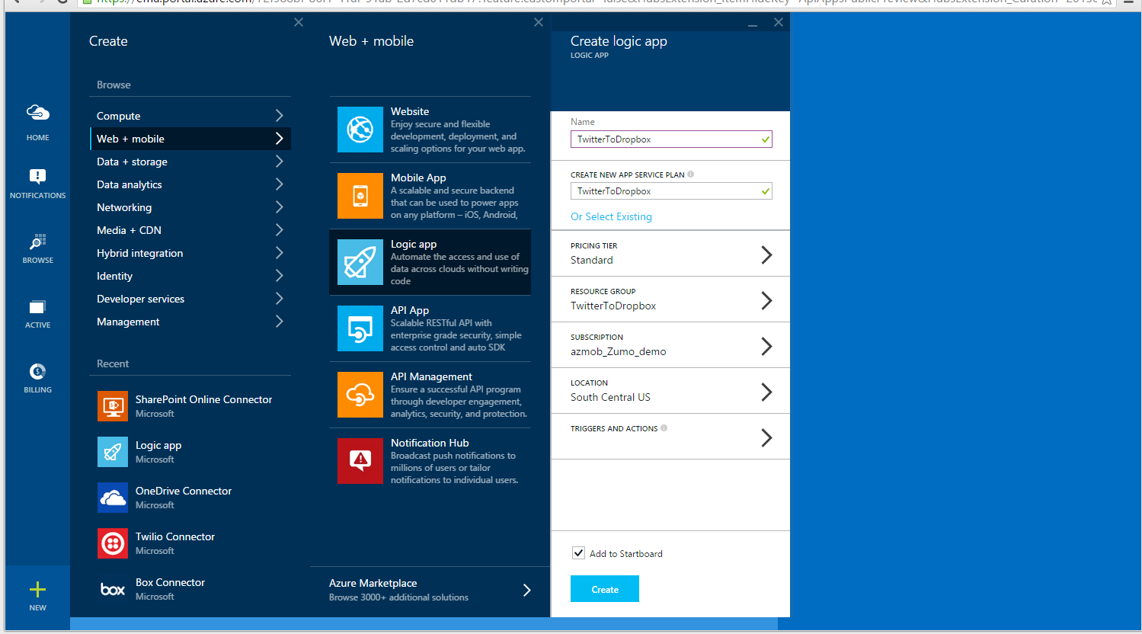Click the Or Select Existing link
Viewport: 1142px width, 634px height.
pos(611,217)
